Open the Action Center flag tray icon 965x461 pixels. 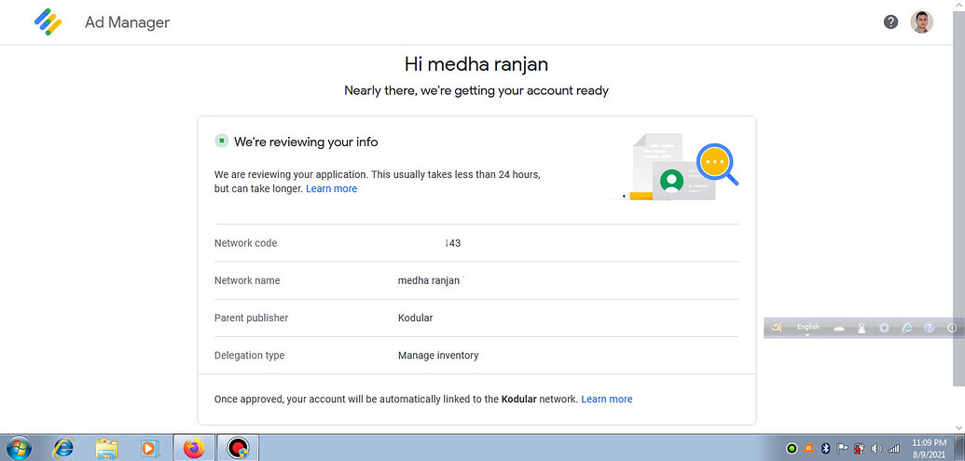[x=843, y=448]
